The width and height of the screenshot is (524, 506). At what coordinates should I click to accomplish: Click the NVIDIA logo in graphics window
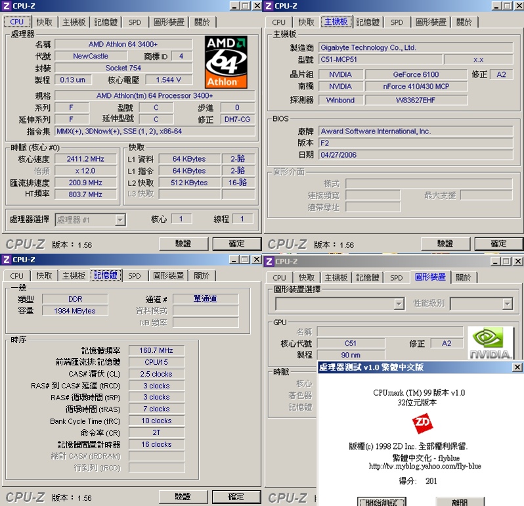491,343
